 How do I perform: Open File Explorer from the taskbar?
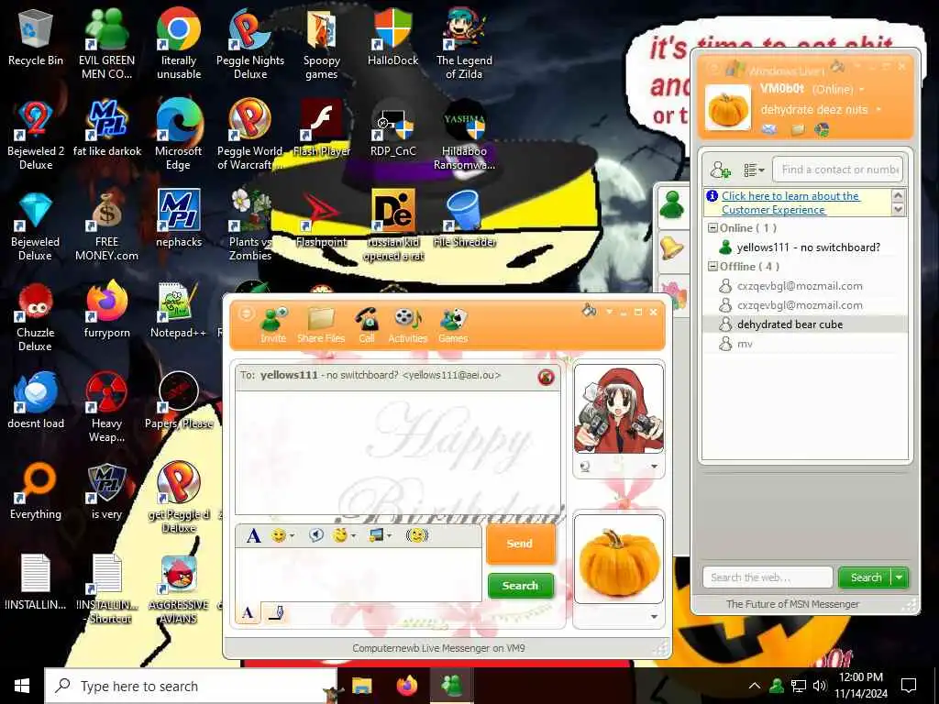tap(361, 685)
